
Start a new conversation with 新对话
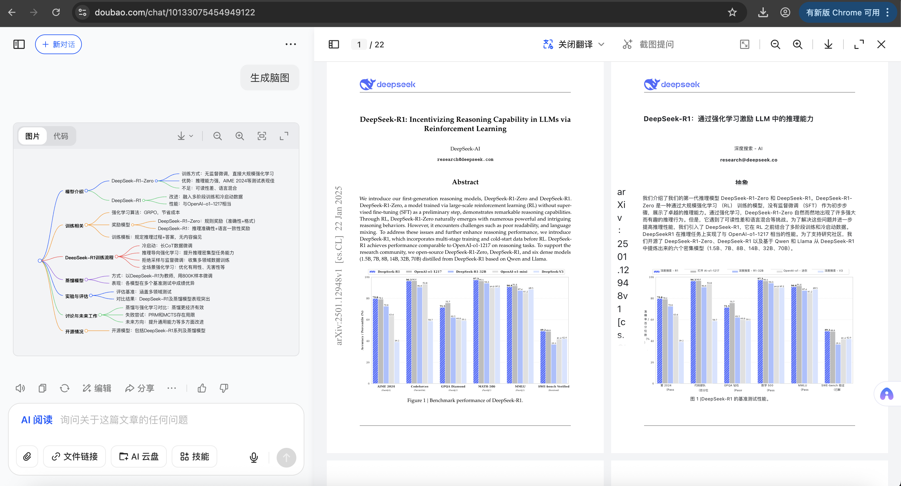(x=58, y=44)
